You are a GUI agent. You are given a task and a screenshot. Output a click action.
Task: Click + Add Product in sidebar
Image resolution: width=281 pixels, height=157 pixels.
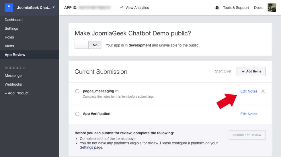tap(17, 93)
